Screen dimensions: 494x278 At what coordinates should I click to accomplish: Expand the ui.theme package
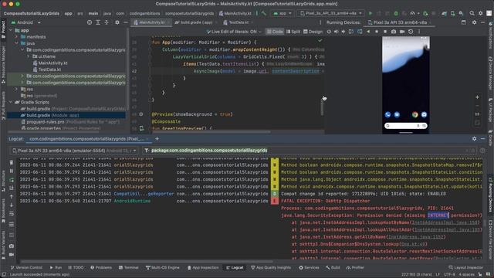coord(29,56)
